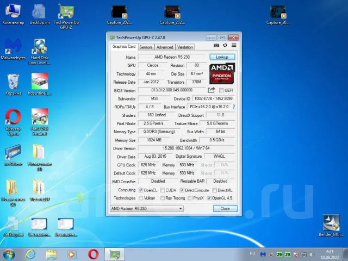Launch Internet Explorer from the taskbar
This screenshot has width=348, height=261.
(30, 254)
